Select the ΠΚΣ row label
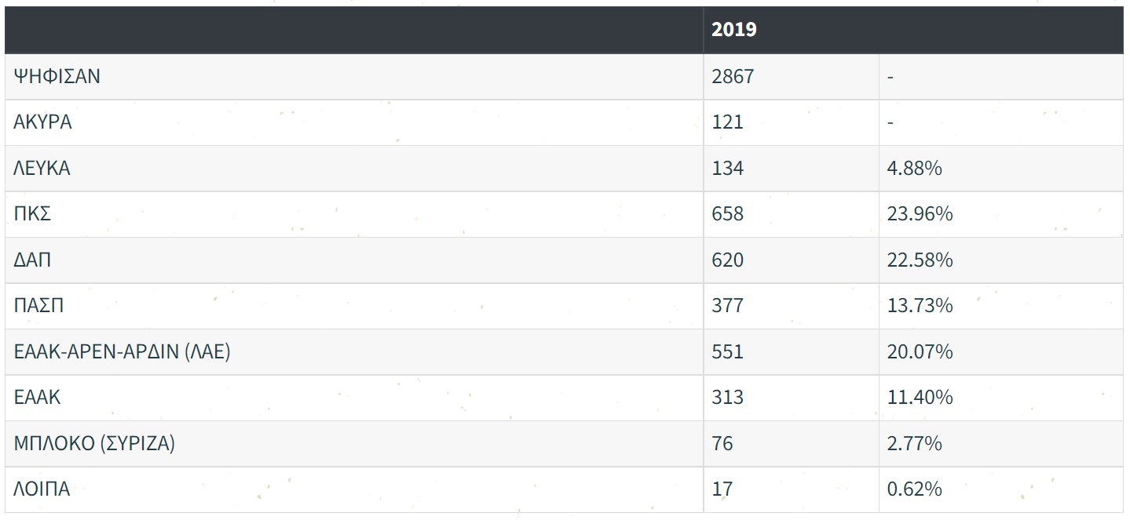Viewport: 1130px width, 520px height. (x=33, y=213)
